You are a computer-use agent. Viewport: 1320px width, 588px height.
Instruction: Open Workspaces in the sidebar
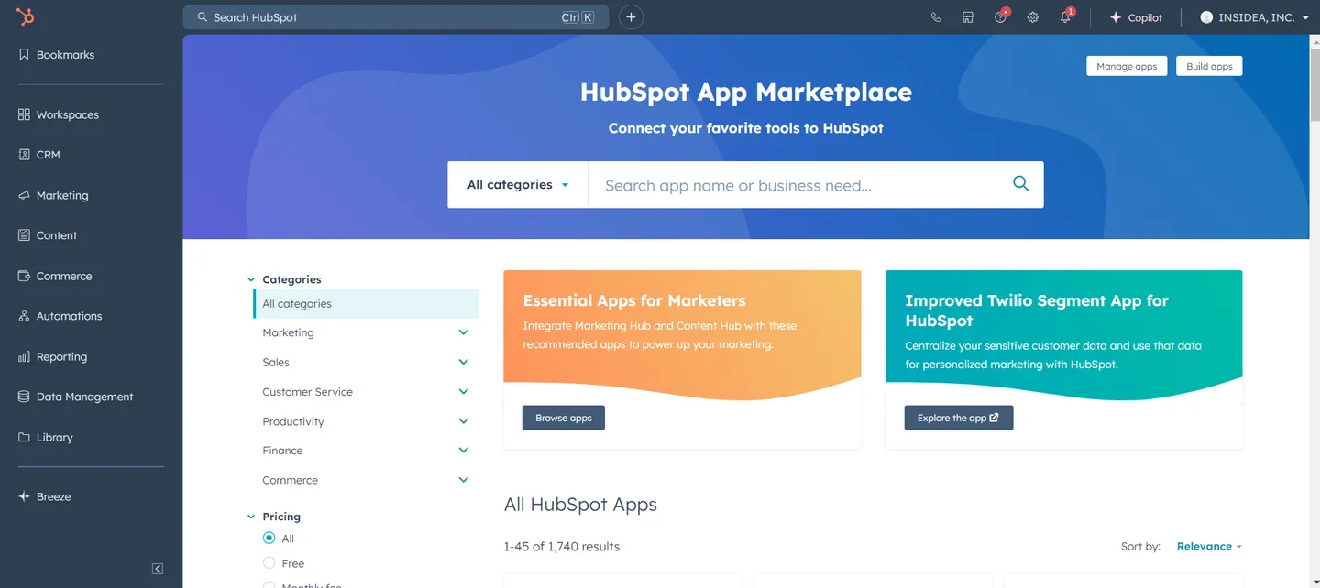[59, 114]
